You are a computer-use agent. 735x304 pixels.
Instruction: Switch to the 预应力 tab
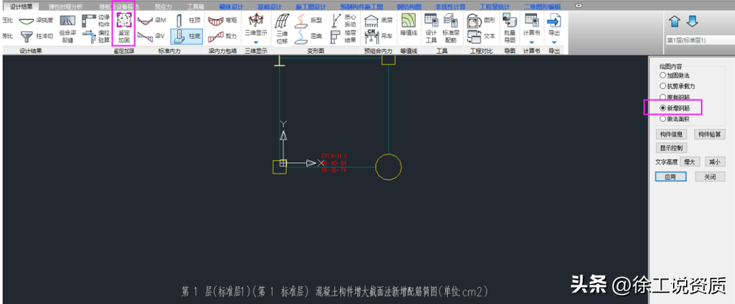163,7
